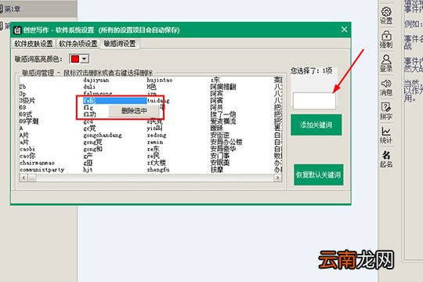The image size is (423, 282).
Task: Select the word "hjt" in the list
Action: tap(88, 169)
